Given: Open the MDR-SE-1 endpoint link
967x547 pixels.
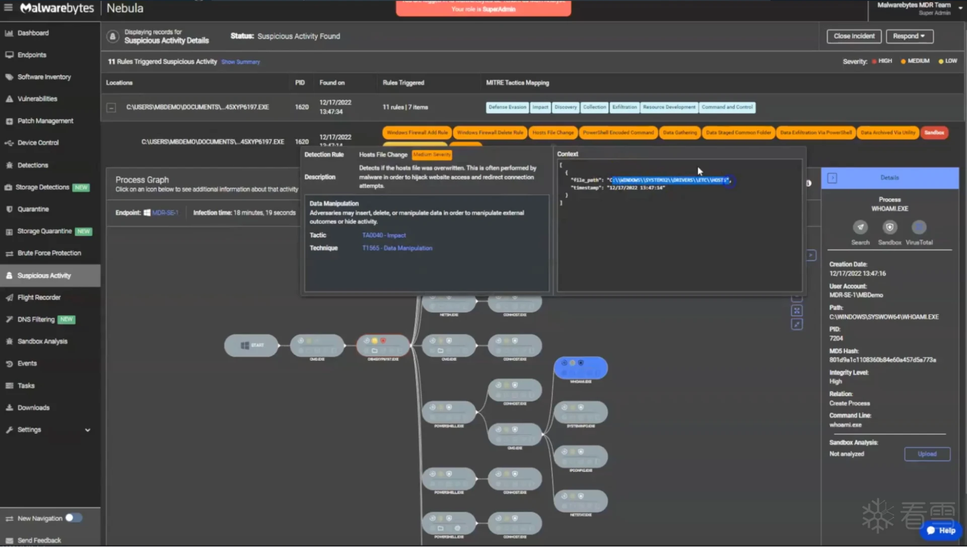Looking at the screenshot, I should point(165,213).
